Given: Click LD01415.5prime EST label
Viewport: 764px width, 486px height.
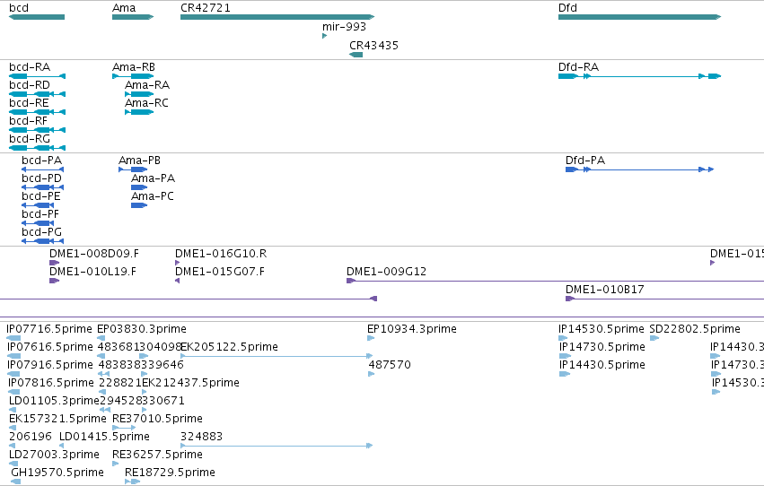Looking at the screenshot, I should click(x=104, y=437).
